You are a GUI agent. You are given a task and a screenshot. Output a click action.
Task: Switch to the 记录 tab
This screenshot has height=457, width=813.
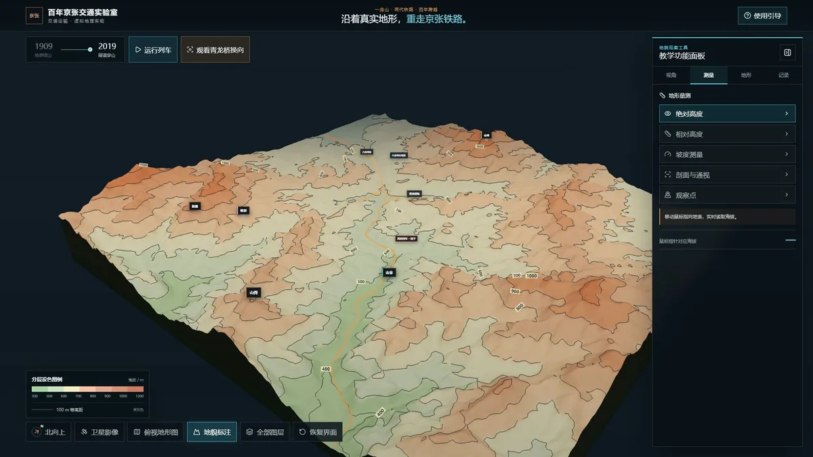784,75
